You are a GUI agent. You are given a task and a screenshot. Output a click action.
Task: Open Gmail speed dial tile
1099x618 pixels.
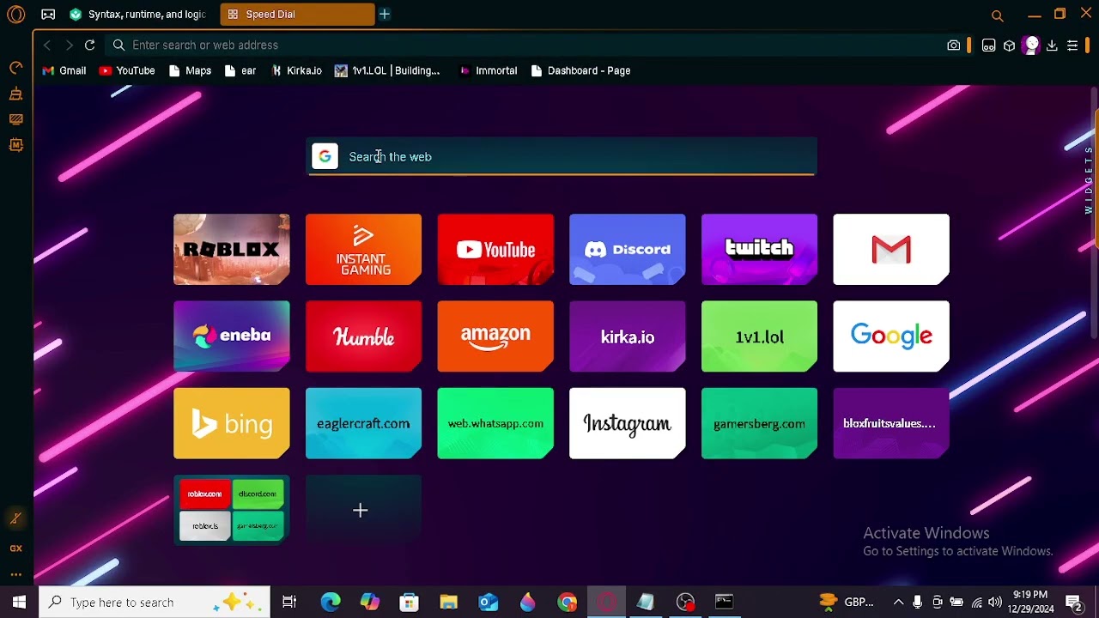point(891,249)
